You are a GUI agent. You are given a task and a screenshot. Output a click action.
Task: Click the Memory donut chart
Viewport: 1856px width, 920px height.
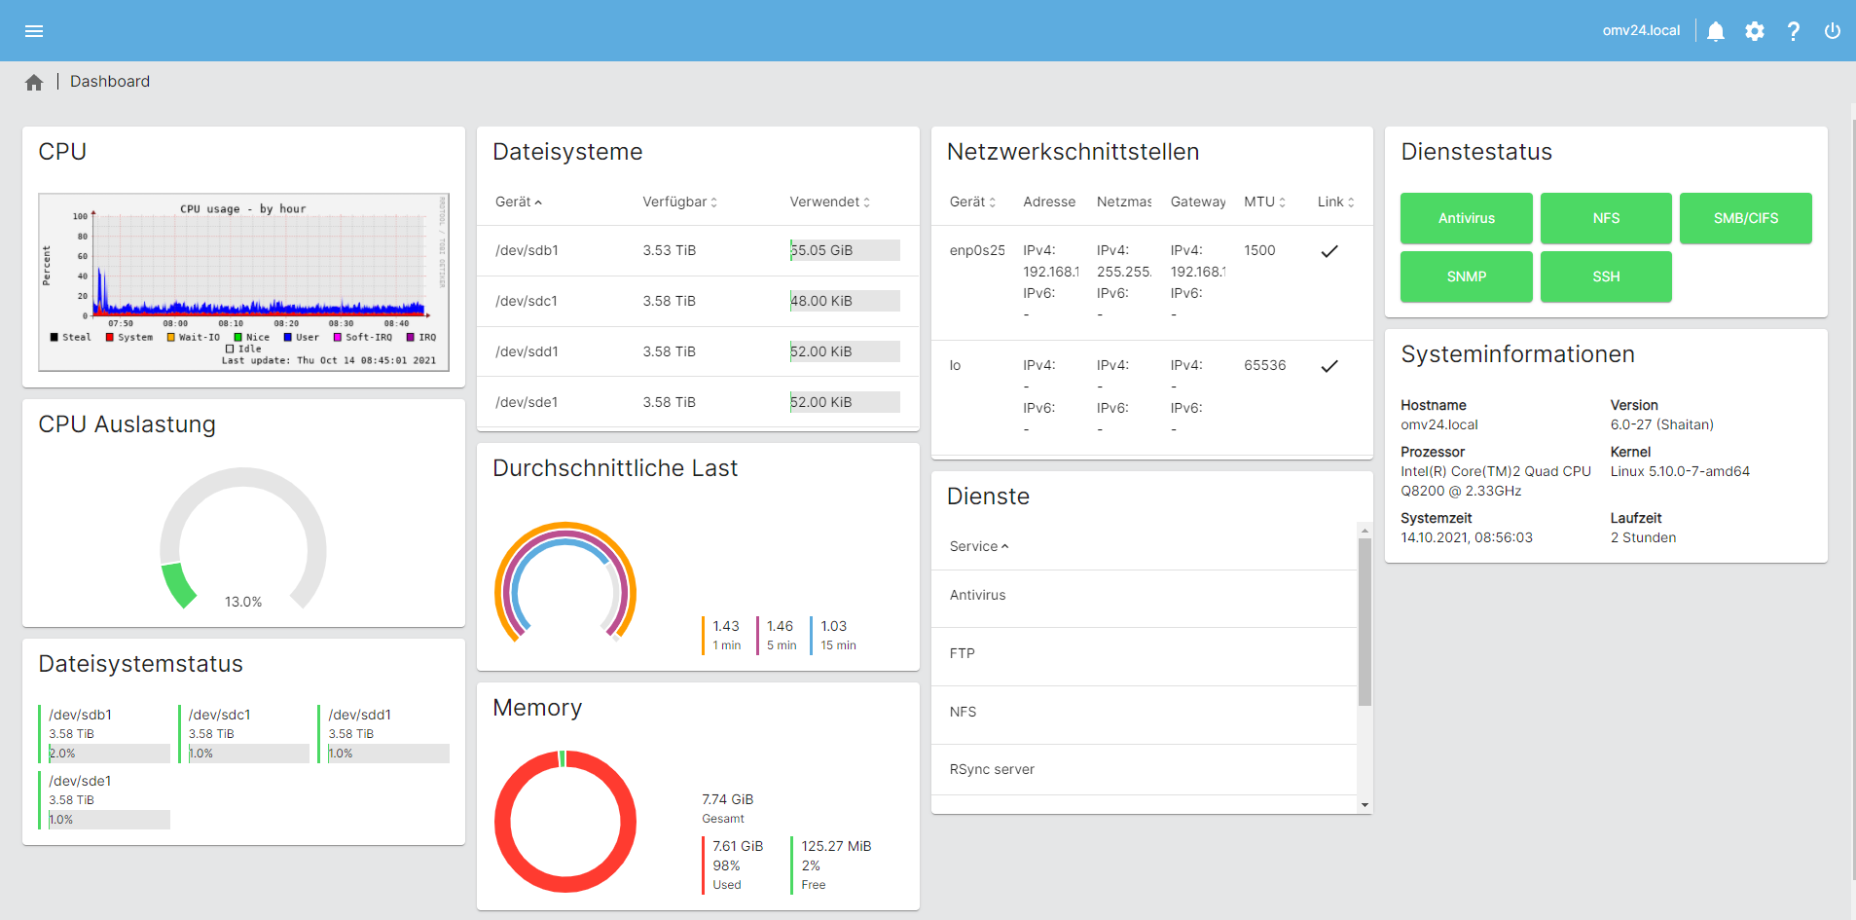(565, 822)
